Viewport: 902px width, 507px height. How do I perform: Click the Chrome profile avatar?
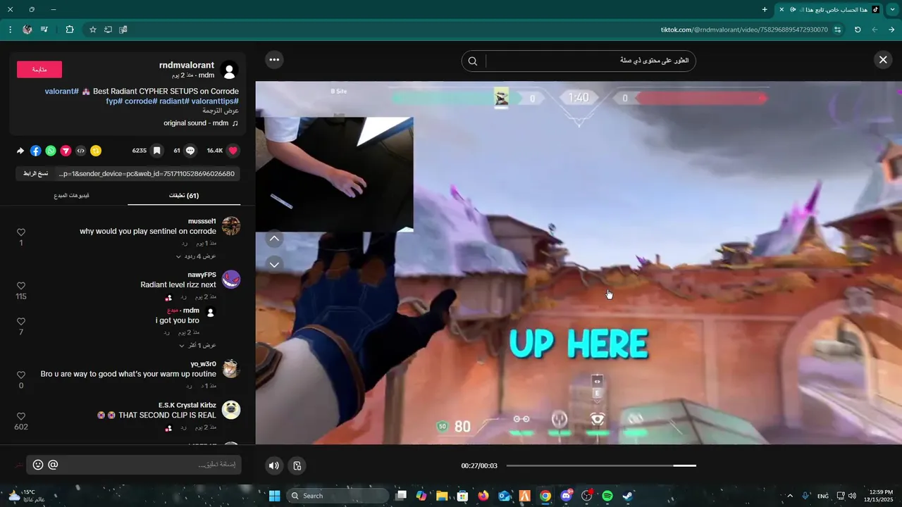(x=27, y=30)
